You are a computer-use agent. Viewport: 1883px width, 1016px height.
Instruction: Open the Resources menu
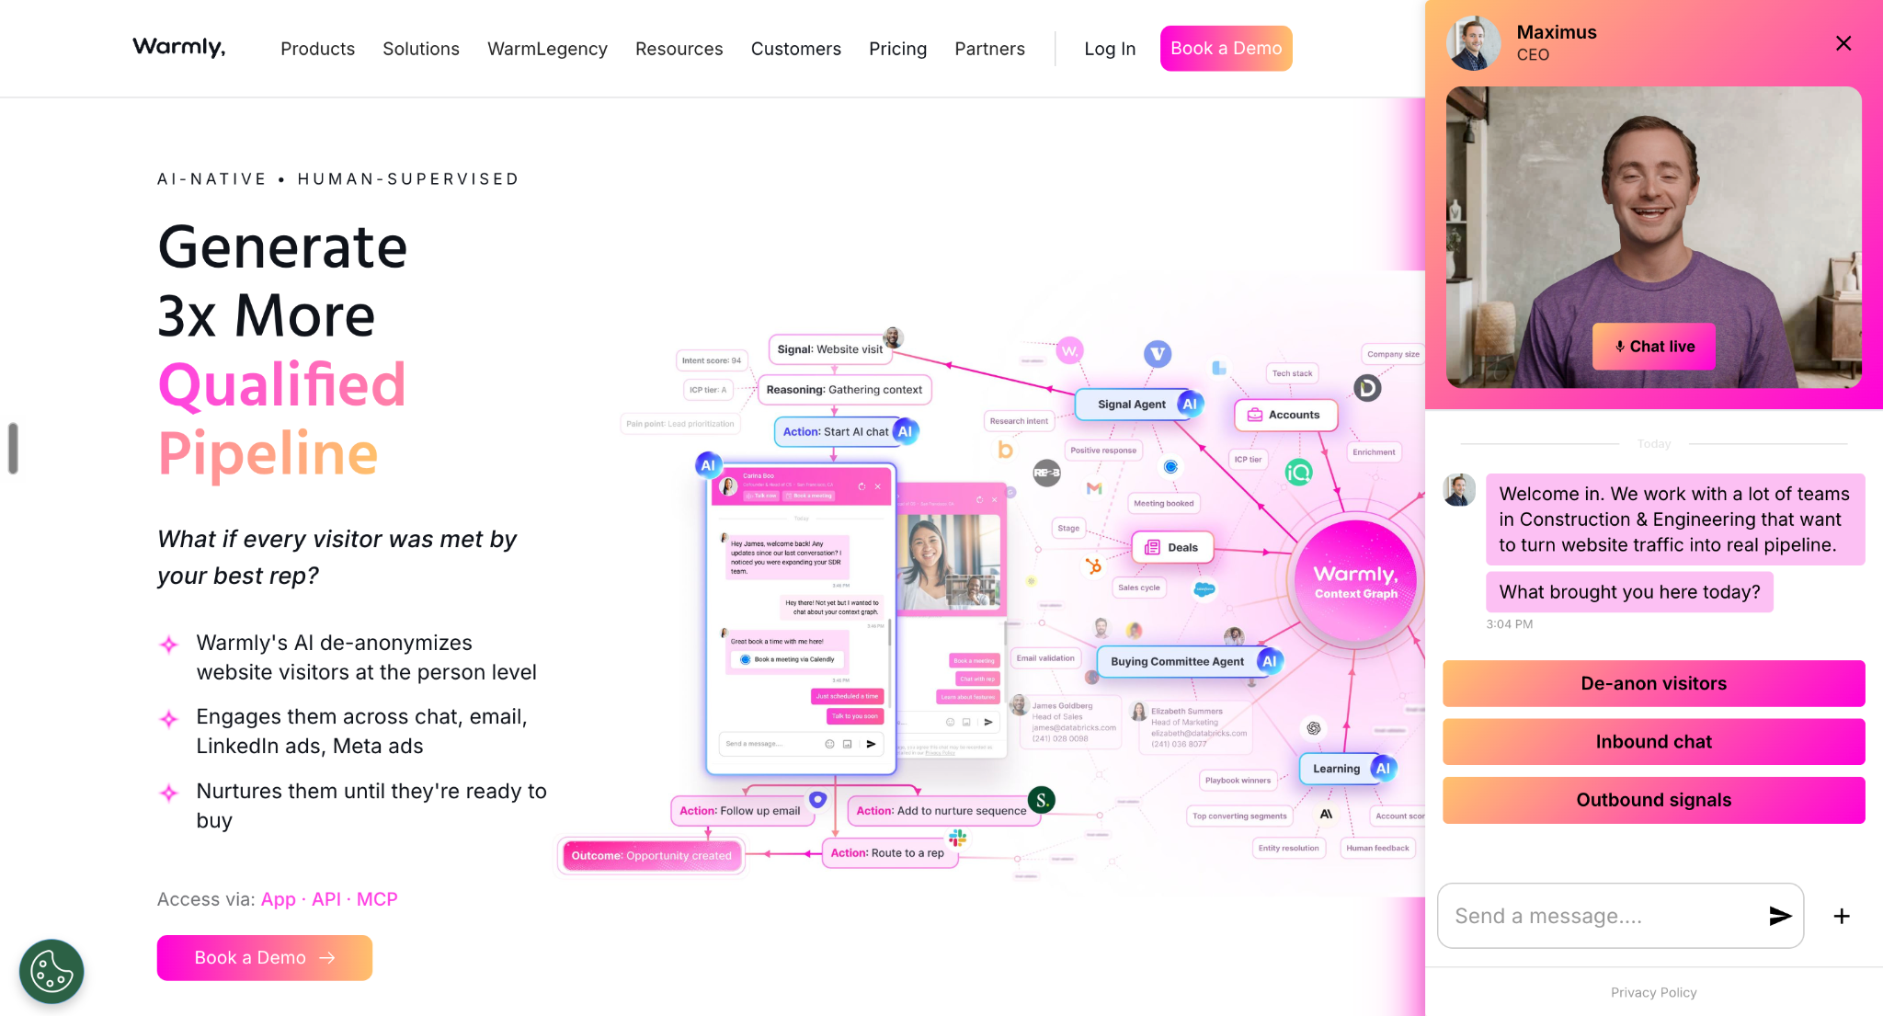tap(679, 49)
